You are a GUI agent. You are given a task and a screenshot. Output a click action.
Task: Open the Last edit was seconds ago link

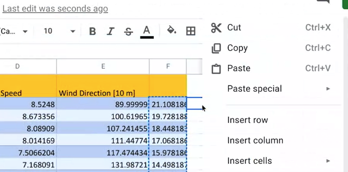click(55, 9)
